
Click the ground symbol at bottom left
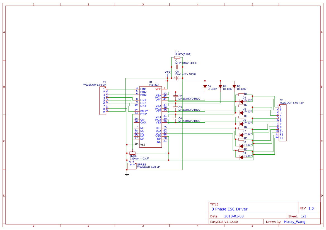(x=127, y=174)
